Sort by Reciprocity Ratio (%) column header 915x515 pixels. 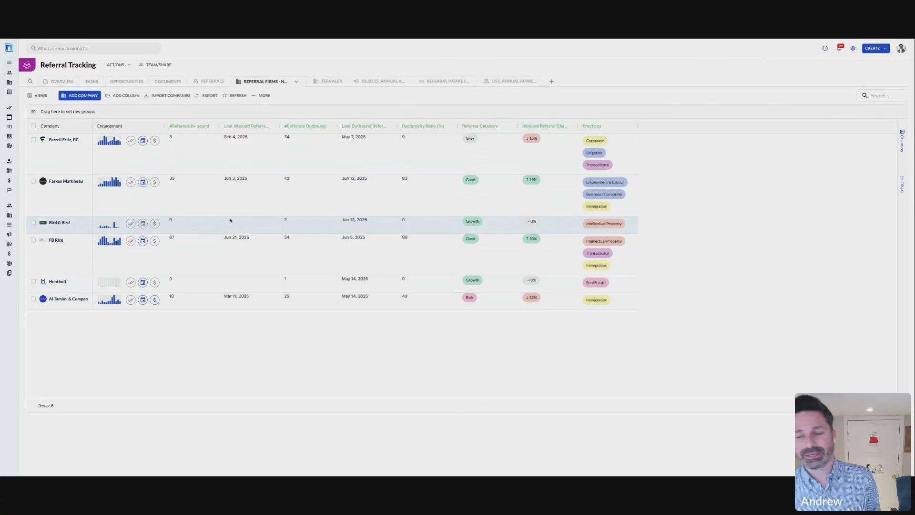point(423,126)
